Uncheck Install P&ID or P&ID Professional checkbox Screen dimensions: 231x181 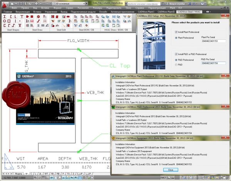click(176, 54)
